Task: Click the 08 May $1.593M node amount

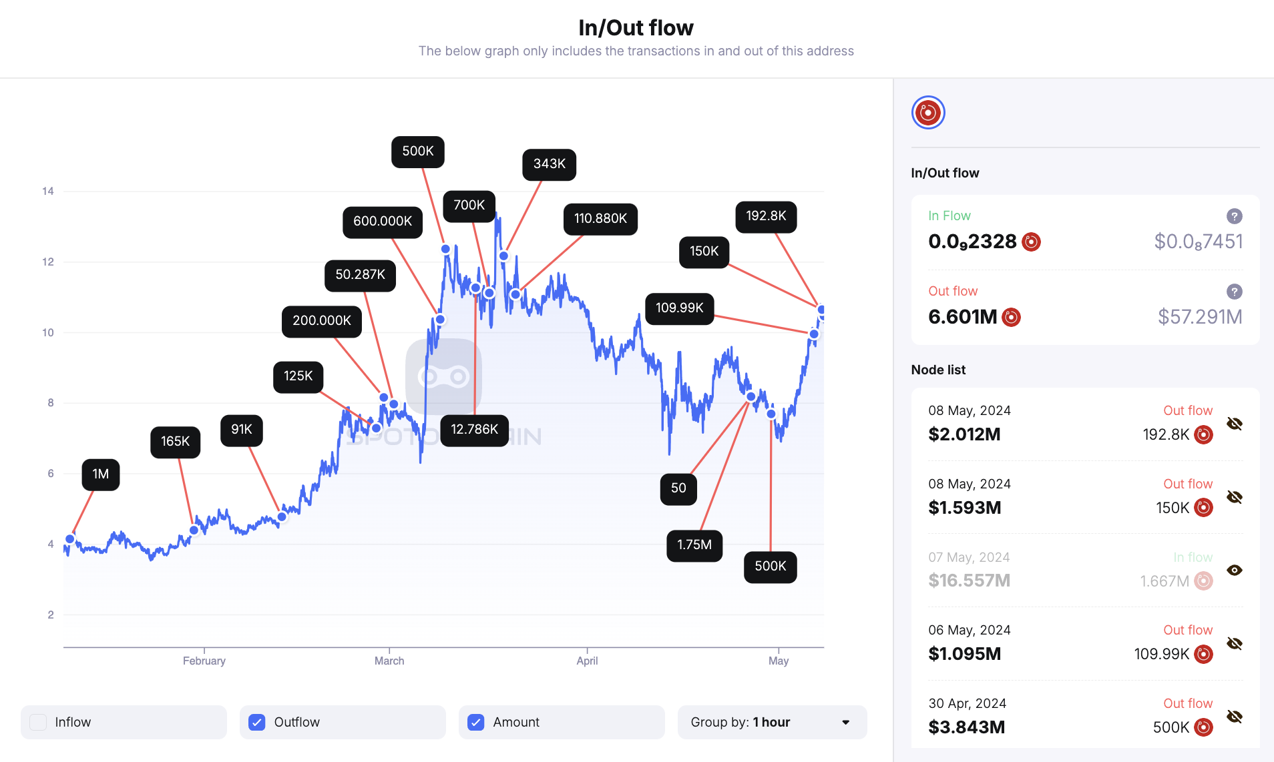Action: click(x=964, y=508)
